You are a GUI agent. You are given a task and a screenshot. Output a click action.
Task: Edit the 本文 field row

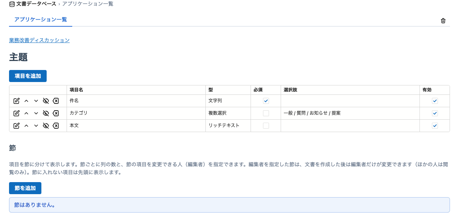[17, 126]
